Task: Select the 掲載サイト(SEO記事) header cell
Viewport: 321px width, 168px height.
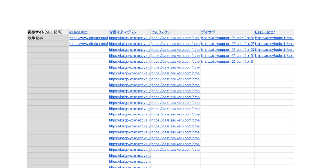Action: 48,32
